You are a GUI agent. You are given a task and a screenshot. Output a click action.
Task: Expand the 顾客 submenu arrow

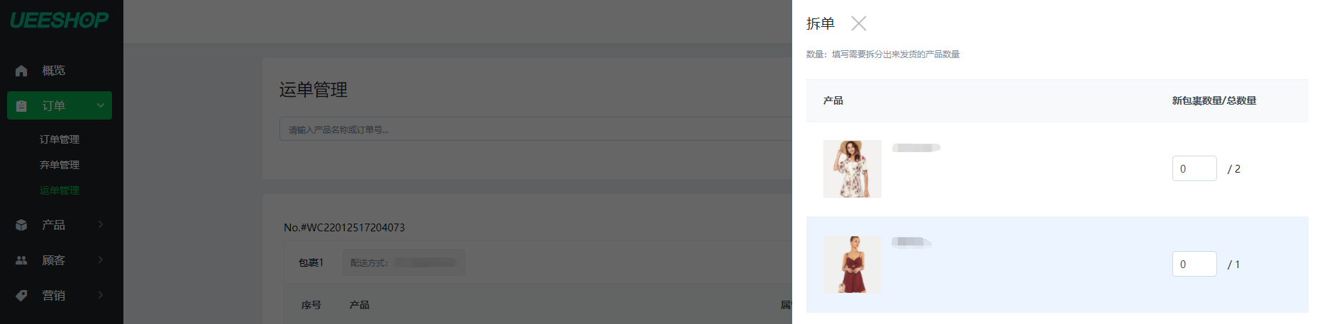click(101, 260)
